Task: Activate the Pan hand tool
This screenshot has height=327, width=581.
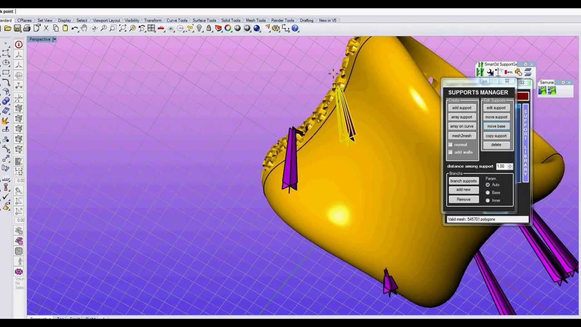Action: click(x=84, y=28)
